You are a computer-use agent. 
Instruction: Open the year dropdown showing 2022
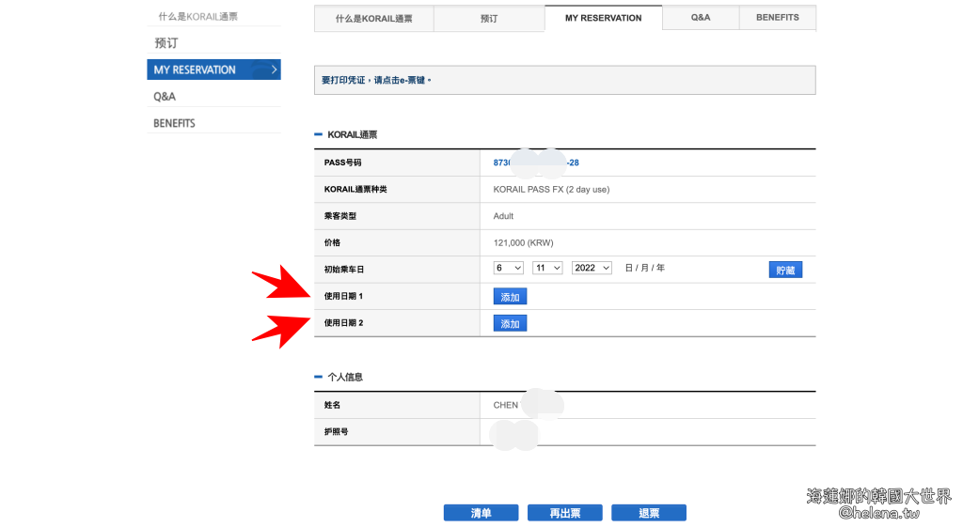pos(592,268)
